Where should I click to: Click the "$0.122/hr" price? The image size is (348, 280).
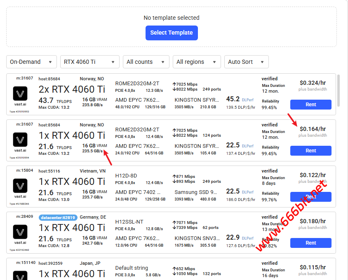[x=313, y=175]
